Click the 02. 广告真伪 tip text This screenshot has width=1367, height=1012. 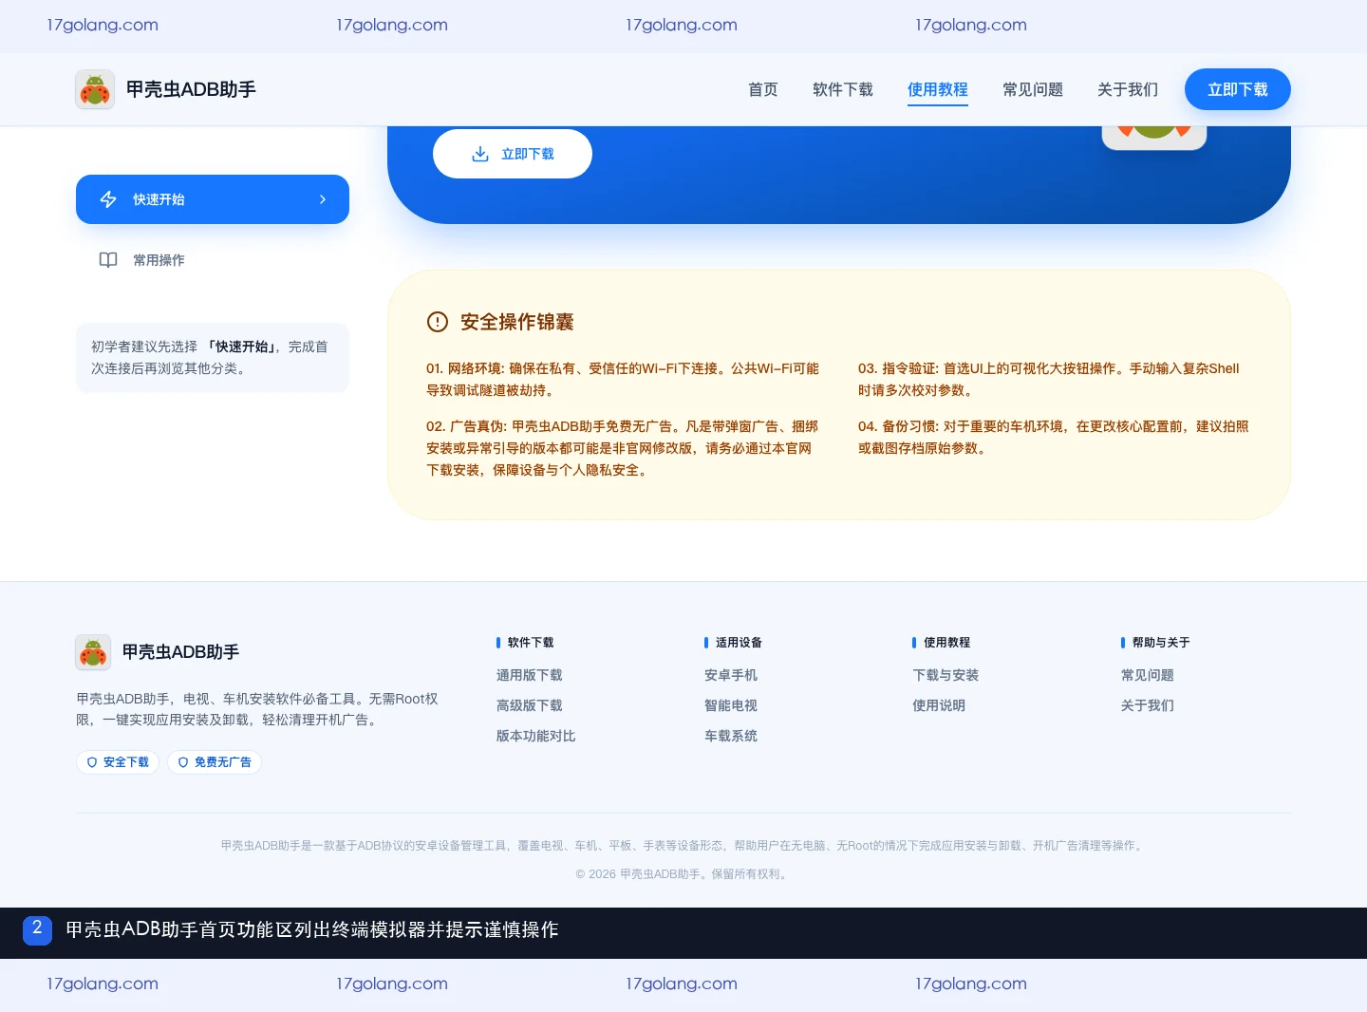623,448
